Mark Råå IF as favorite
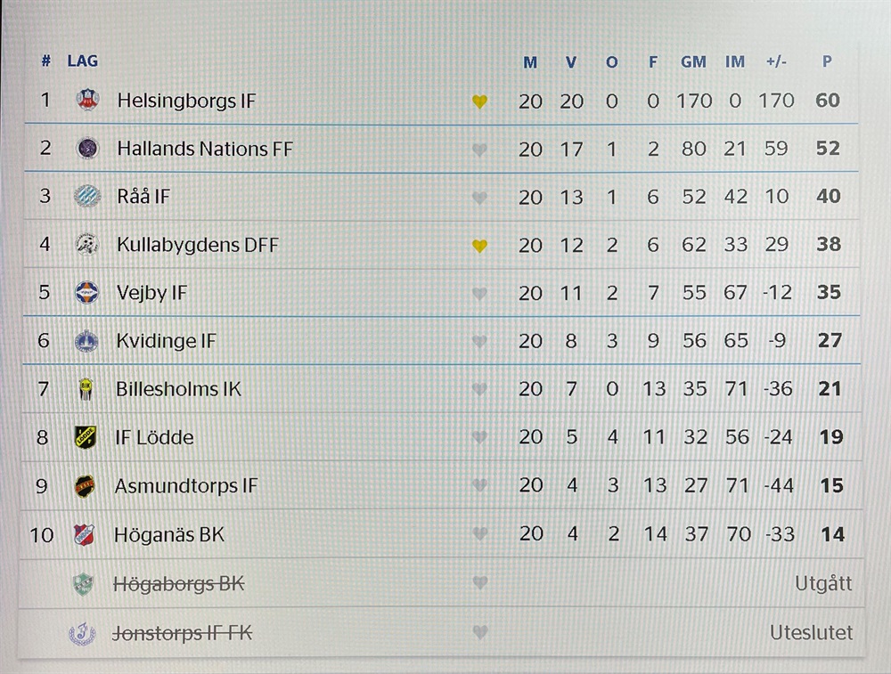This screenshot has height=674, width=891. (x=479, y=198)
